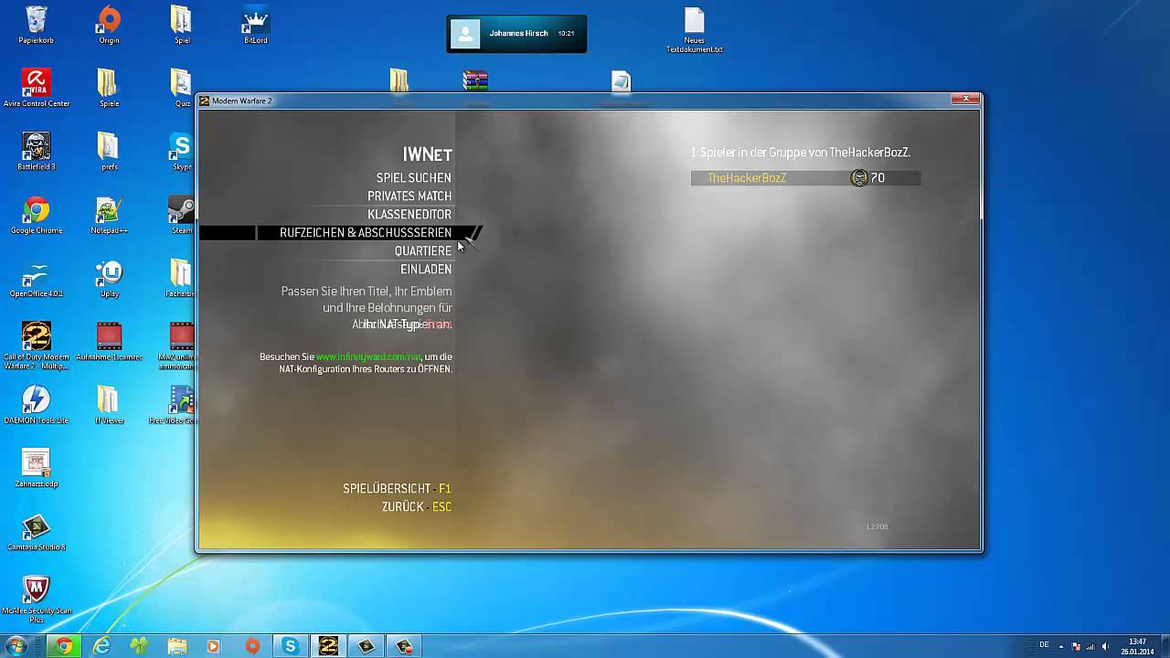The width and height of the screenshot is (1170, 658).
Task: Select the BitLord desktop shortcut
Action: tap(255, 25)
